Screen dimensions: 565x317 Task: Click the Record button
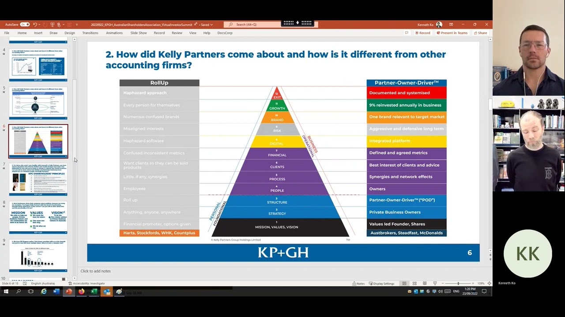(x=423, y=33)
